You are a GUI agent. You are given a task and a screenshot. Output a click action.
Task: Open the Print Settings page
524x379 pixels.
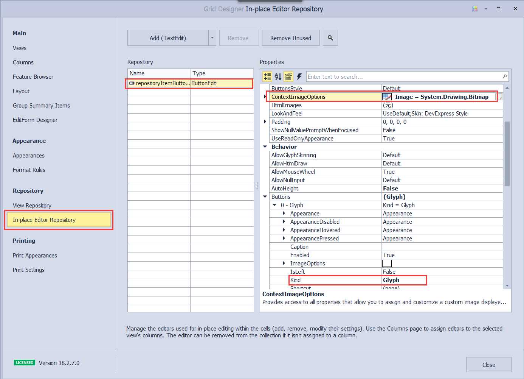click(29, 270)
